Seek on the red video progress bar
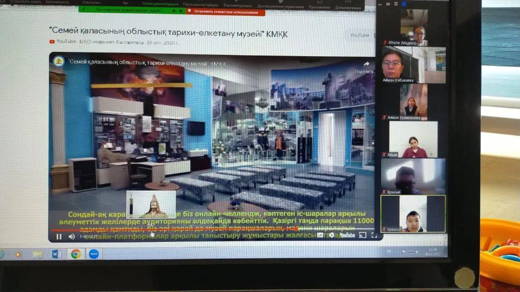The width and height of the screenshot is (520, 292). (x=212, y=229)
